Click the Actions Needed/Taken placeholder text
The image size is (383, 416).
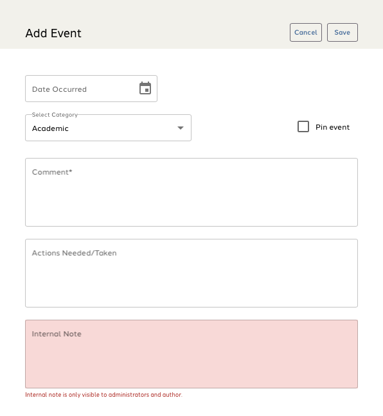tap(75, 253)
